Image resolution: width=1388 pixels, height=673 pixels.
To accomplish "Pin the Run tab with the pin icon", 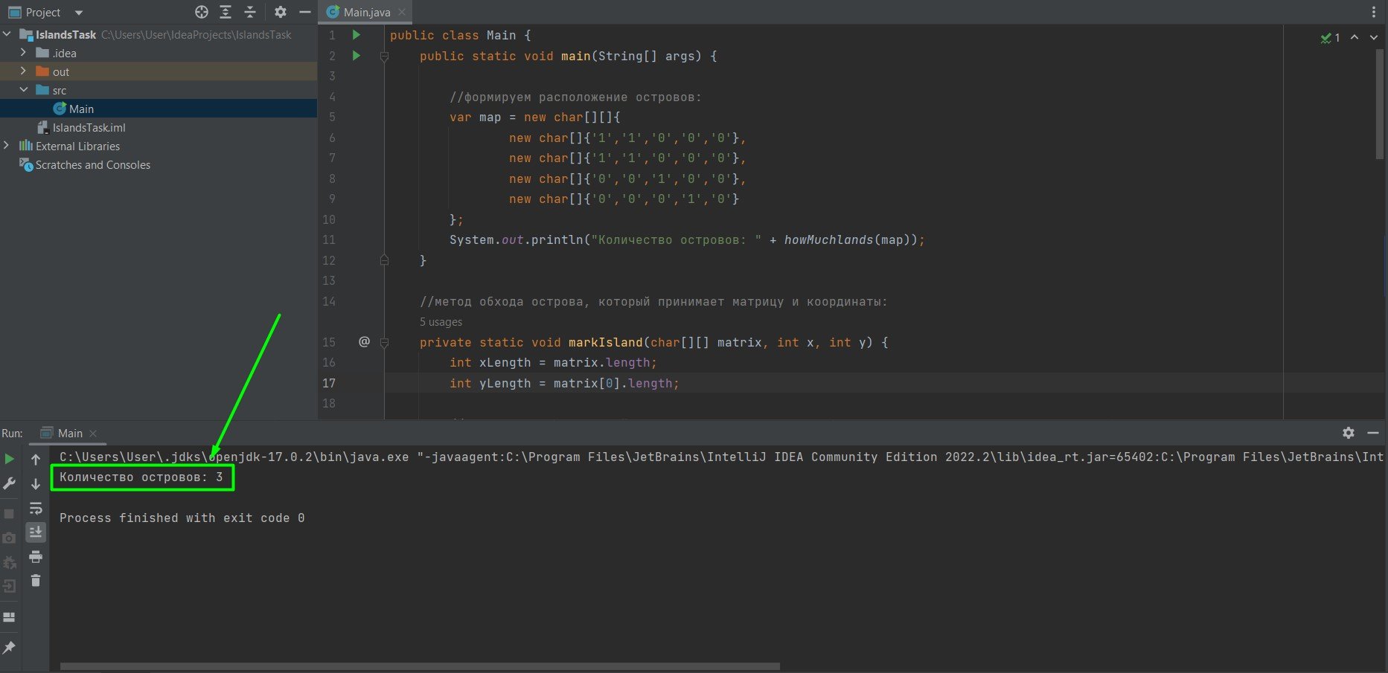I will 10,648.
